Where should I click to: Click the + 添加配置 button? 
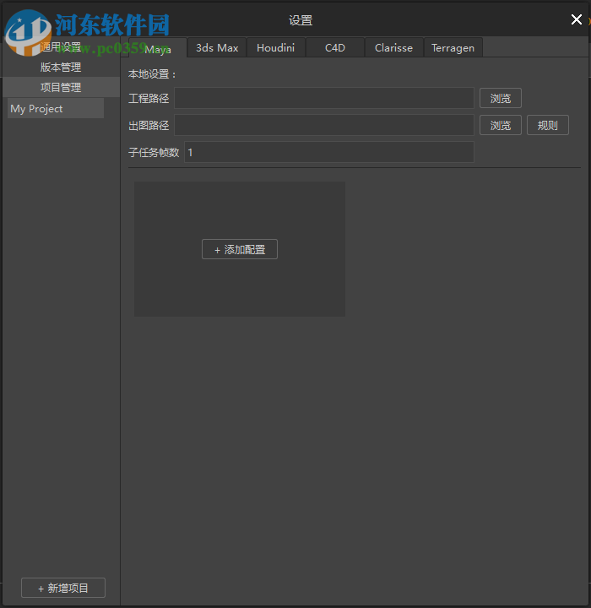point(240,249)
